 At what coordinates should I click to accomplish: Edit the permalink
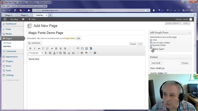(x=78, y=38)
